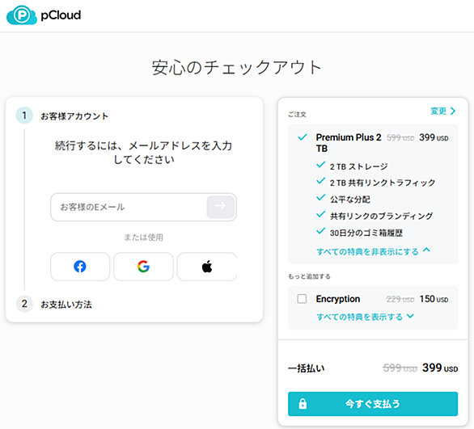Click the 2 TB 共有リンクトラフィック benefit row
Image resolution: width=474 pixels, height=429 pixels.
[x=376, y=183]
